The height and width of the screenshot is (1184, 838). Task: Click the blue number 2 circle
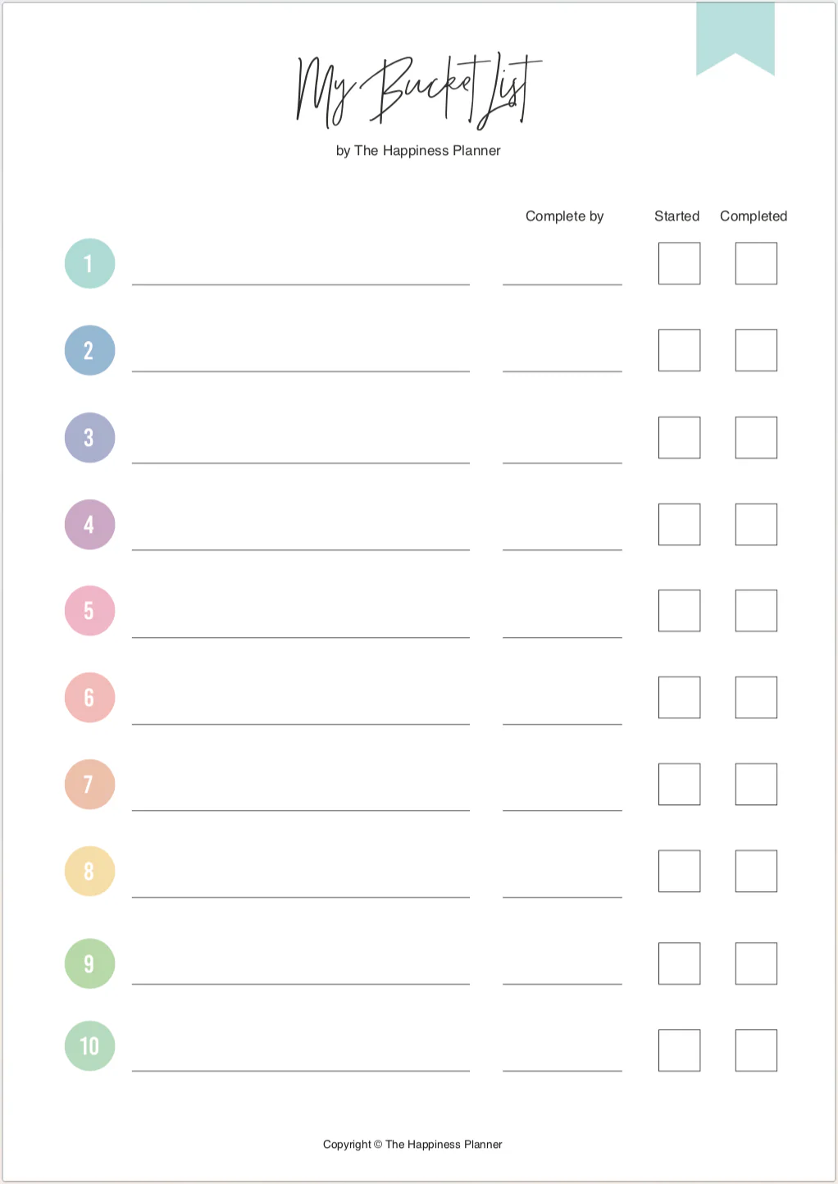[89, 350]
